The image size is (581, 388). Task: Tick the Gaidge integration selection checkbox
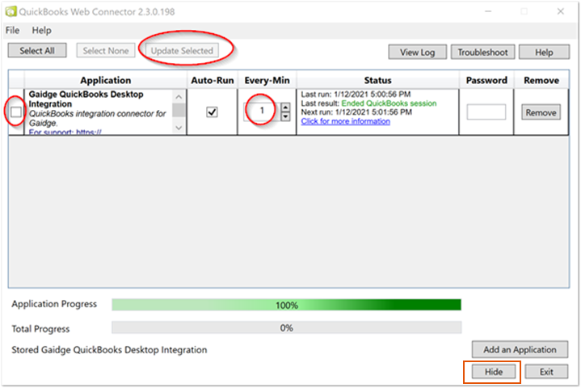(16, 112)
